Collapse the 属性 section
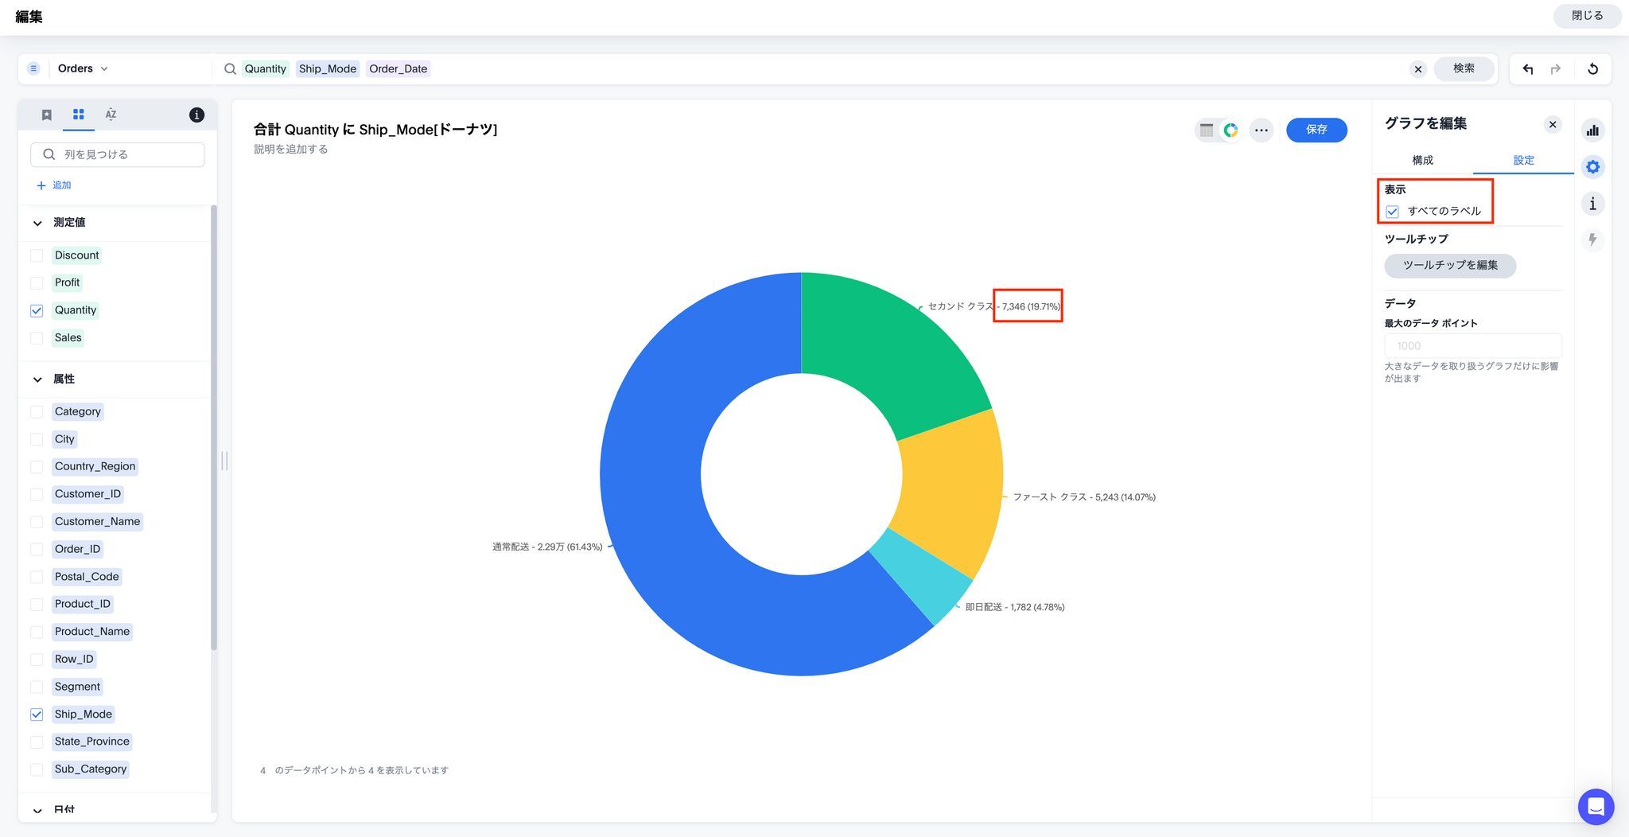 pos(37,380)
